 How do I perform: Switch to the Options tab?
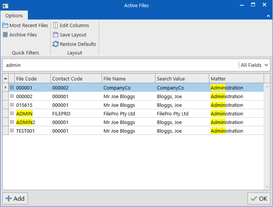click(14, 15)
